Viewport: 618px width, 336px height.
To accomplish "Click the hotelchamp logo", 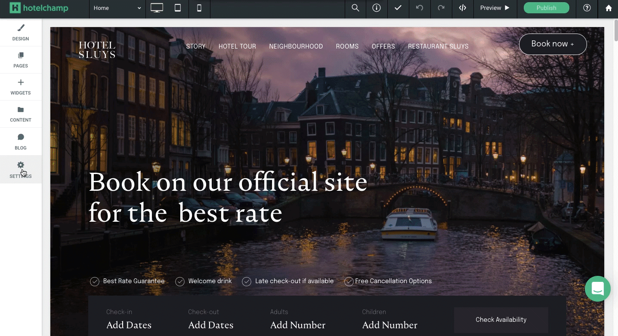I will [39, 8].
